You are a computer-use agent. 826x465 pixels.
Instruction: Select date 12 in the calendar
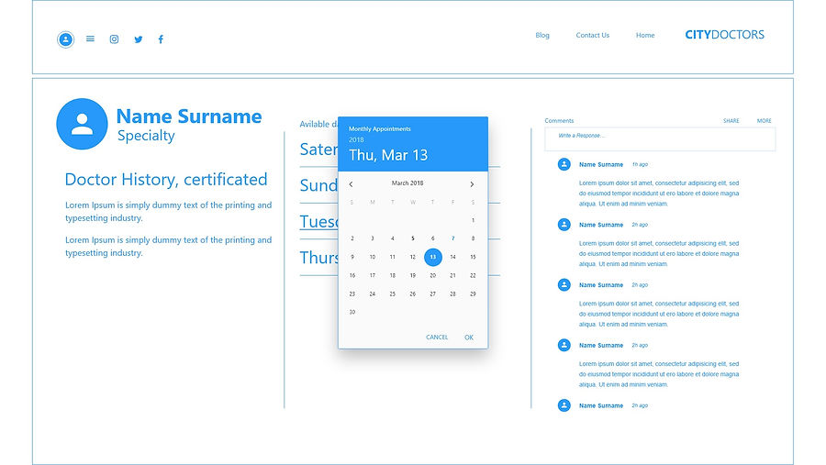point(412,257)
